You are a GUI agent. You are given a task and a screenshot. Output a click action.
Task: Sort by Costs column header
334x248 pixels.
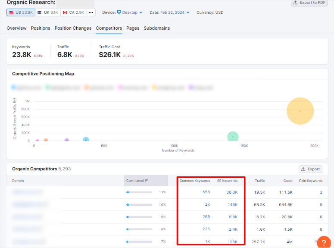pyautogui.click(x=288, y=181)
